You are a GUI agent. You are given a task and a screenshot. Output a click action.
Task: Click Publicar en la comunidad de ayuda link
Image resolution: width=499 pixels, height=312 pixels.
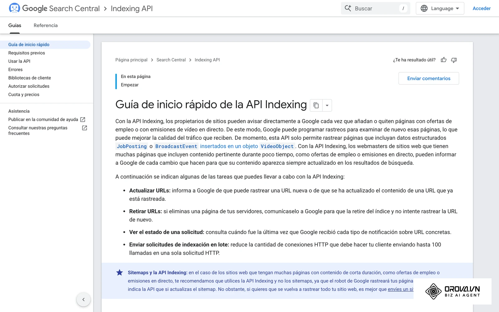click(43, 119)
